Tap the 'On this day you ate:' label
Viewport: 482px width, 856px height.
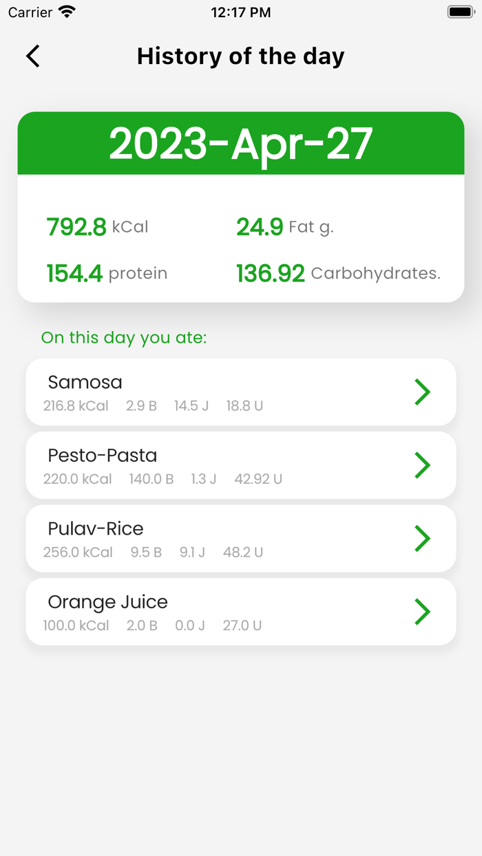(124, 338)
